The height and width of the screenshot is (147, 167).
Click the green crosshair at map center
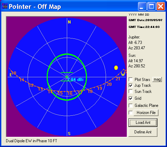click(x=67, y=77)
